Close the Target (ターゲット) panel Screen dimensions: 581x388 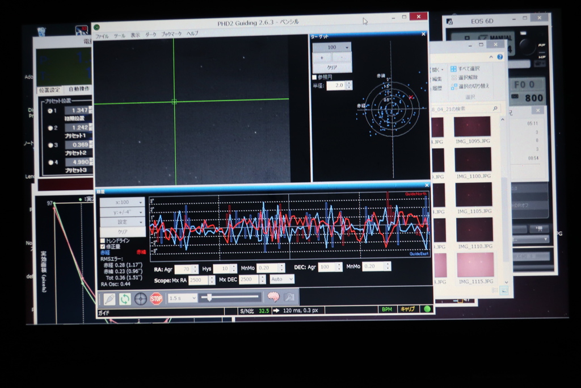pos(423,34)
